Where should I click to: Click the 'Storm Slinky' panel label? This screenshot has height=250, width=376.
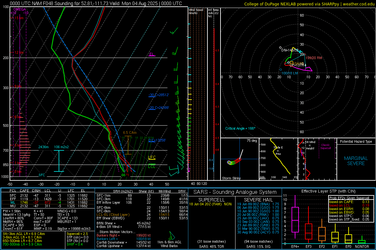click(231, 178)
